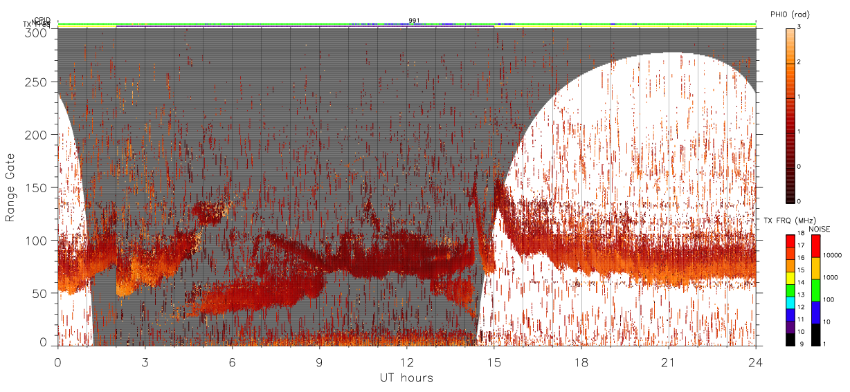Screen dimensions: 850x392
Task: Pick the blue swatch in NOISE legend
Action: click(x=816, y=312)
